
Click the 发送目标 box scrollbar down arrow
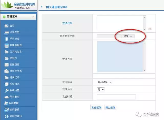pyautogui.click(x=145, y=29)
